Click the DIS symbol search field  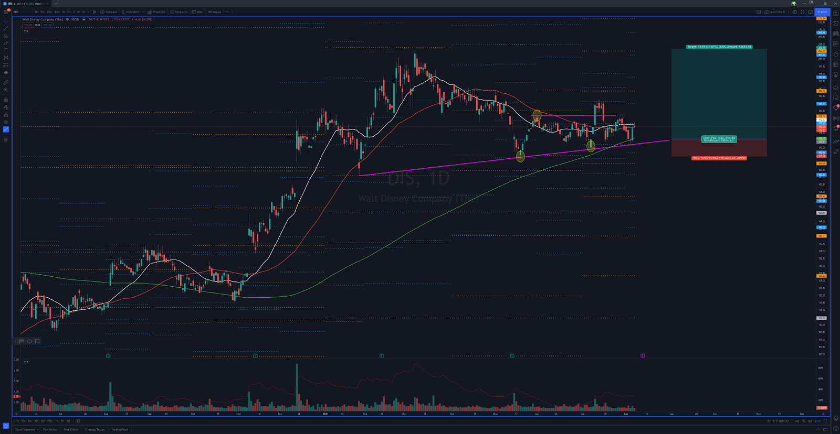23,12
